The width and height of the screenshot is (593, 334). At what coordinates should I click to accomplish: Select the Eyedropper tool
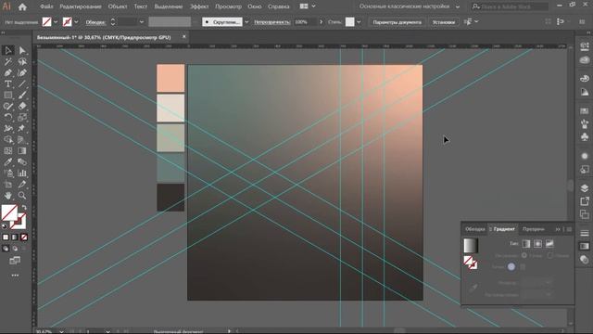(x=8, y=162)
